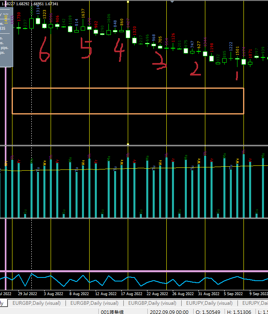Screen dimensions: 268x314
Task: Click the green 1109 candle range label
Action: tap(70, 20)
